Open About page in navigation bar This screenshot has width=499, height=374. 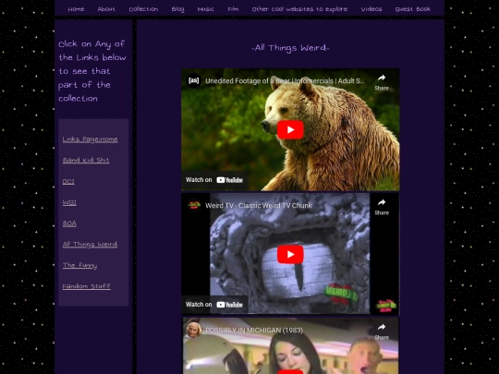coord(106,9)
